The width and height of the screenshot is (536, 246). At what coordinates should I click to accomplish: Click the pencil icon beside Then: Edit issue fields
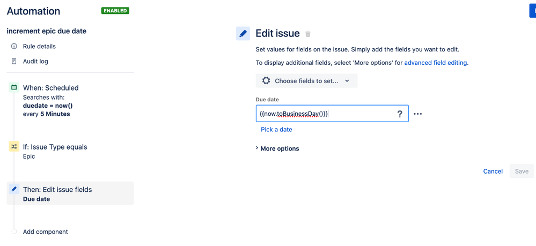tap(14, 189)
